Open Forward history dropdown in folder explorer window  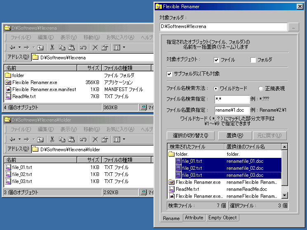tap(33, 139)
